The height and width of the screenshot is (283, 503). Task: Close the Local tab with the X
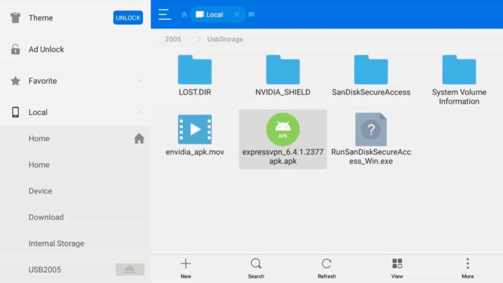pos(237,14)
